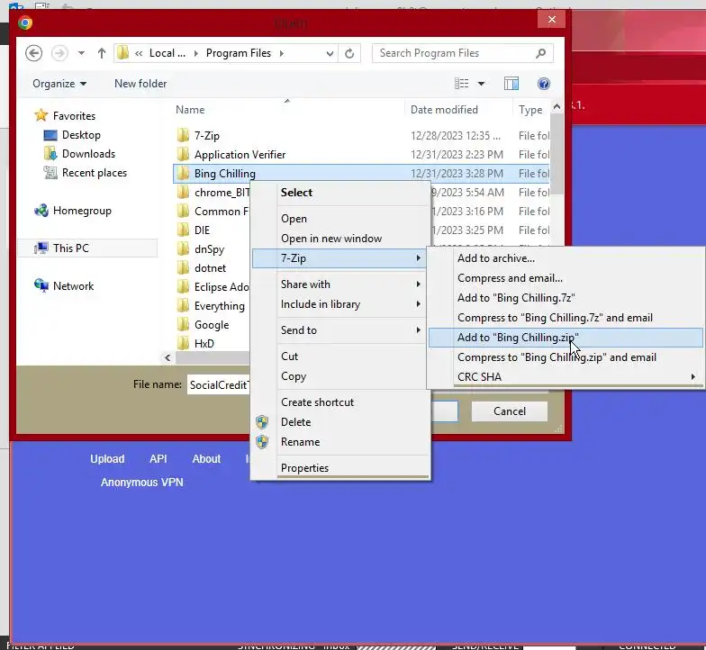706x650 pixels.
Task: Choose Compress to "Bing Chilling.7z" and email
Action: coord(566,318)
